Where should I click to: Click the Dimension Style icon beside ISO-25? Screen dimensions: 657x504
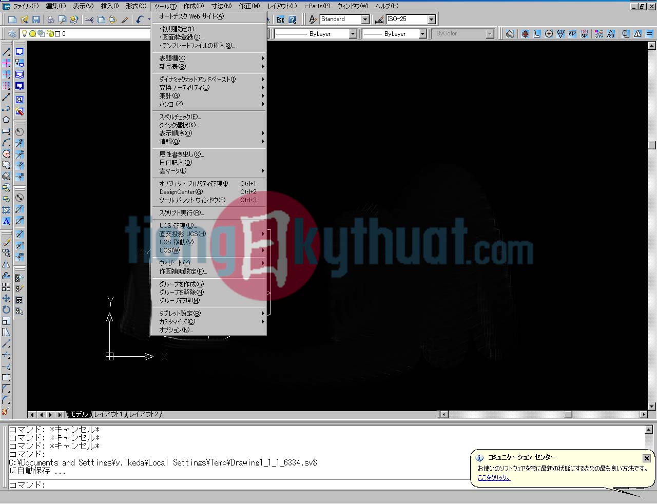tap(379, 20)
